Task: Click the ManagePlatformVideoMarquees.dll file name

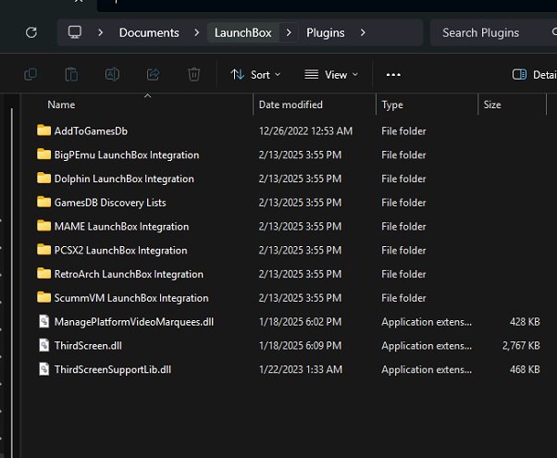Action: pos(134,322)
